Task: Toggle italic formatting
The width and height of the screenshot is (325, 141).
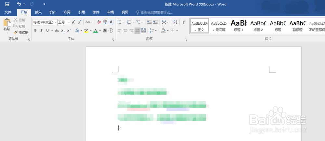Action: [x=42, y=31]
